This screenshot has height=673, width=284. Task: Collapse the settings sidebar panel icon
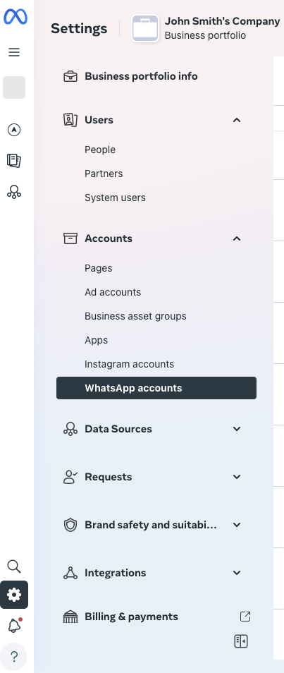[x=241, y=641]
